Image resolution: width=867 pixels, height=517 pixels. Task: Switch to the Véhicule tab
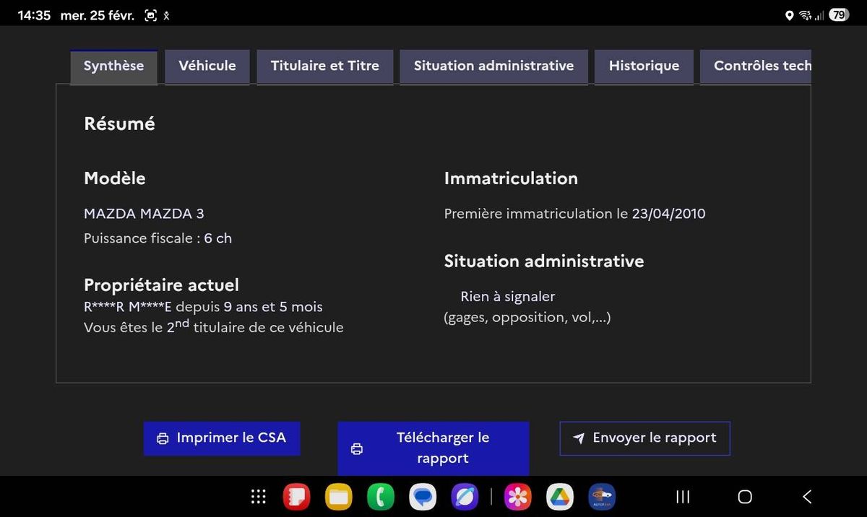coord(207,66)
